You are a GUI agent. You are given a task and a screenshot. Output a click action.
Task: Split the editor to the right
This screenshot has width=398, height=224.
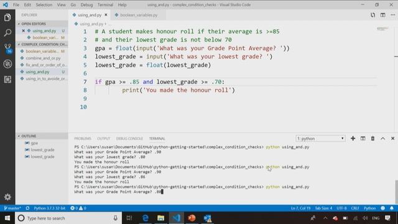point(383,15)
